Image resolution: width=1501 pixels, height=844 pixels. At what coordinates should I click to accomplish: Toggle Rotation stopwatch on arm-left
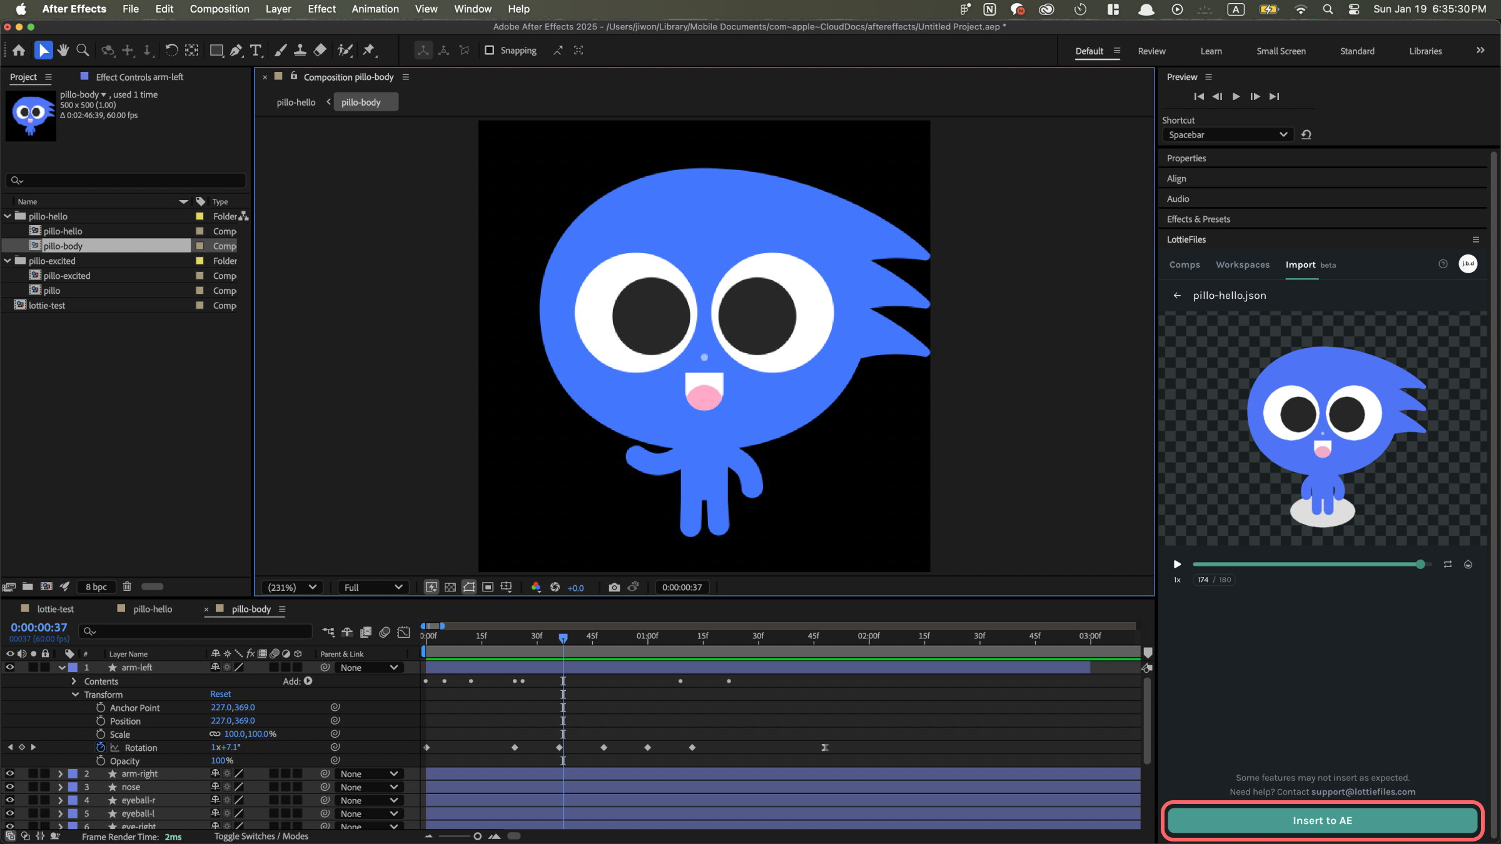(x=101, y=747)
